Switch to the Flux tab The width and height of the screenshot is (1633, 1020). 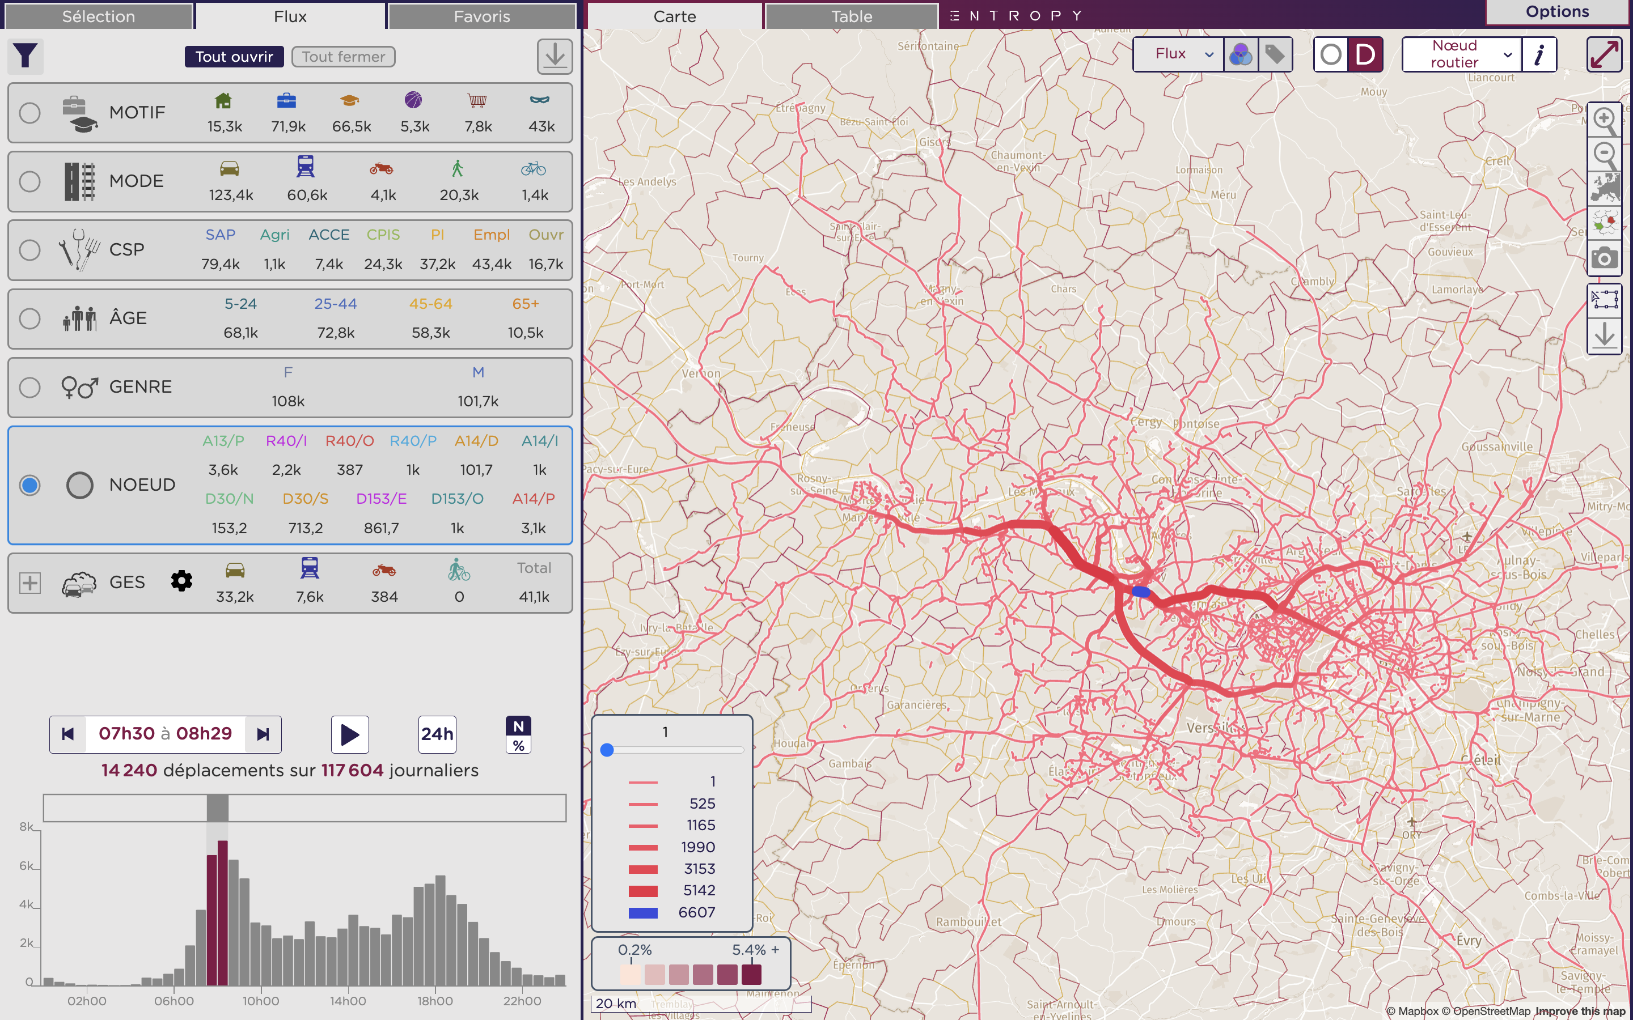tap(290, 16)
